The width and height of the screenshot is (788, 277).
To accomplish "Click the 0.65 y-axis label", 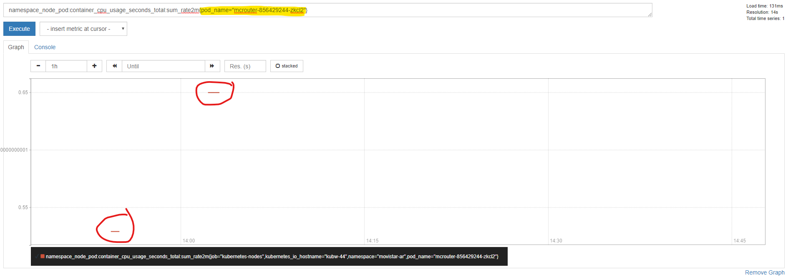I will coord(23,92).
